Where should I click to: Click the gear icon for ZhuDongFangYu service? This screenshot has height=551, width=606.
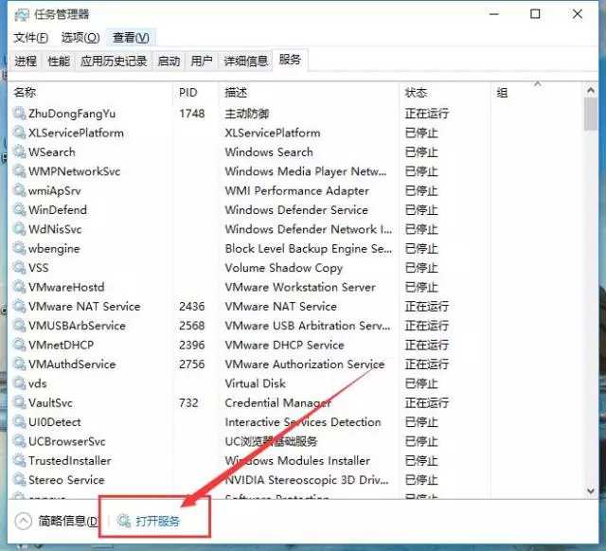(19, 114)
